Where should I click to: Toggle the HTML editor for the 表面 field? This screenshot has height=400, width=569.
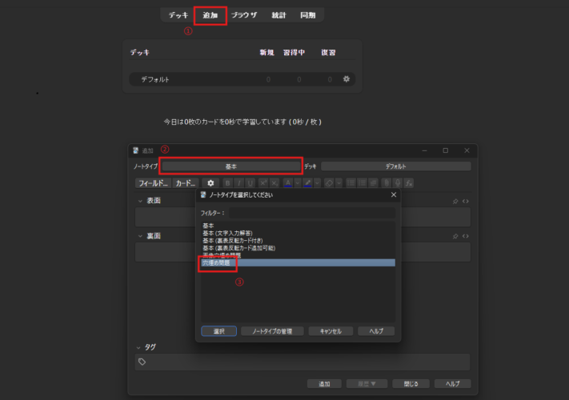pos(466,202)
